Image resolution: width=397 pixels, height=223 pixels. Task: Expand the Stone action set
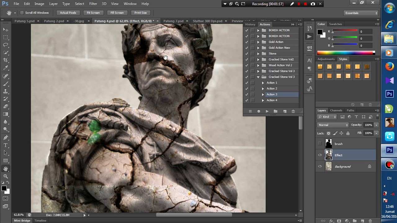pyautogui.click(x=258, y=54)
